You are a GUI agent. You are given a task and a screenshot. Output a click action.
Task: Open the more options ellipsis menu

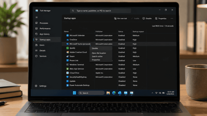click(172, 18)
